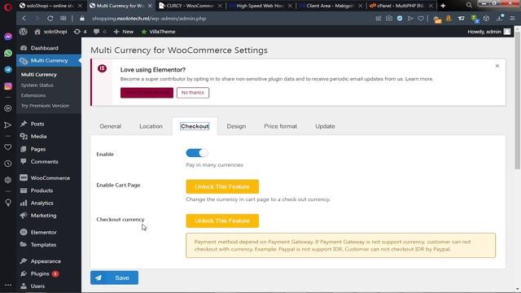Open Extensions submenu item

33,95
